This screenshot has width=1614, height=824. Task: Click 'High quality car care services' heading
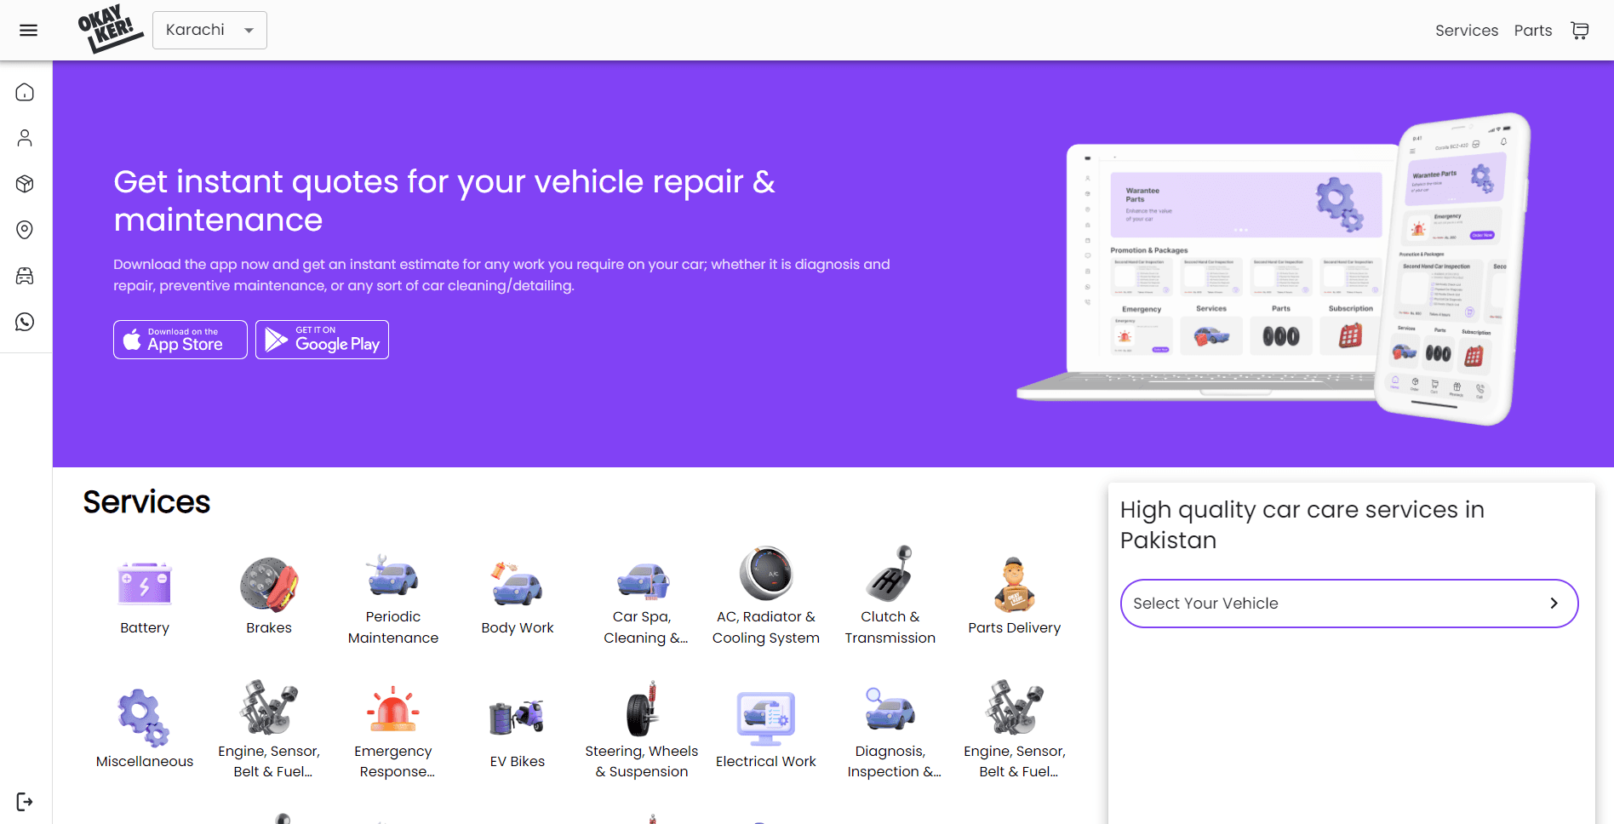coord(1302,525)
